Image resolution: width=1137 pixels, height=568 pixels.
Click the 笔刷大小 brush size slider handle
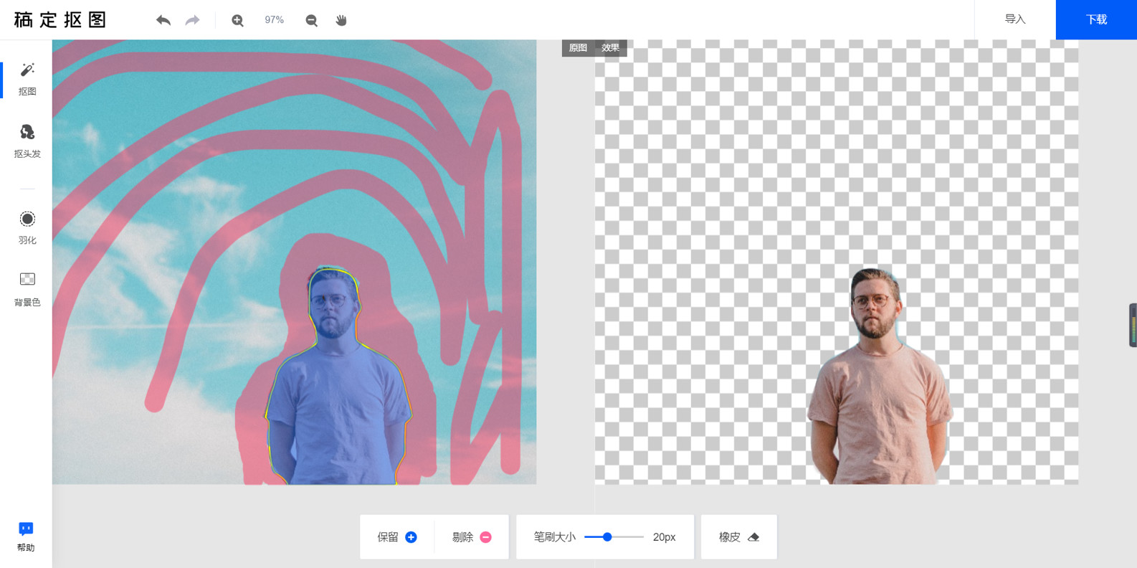[607, 537]
